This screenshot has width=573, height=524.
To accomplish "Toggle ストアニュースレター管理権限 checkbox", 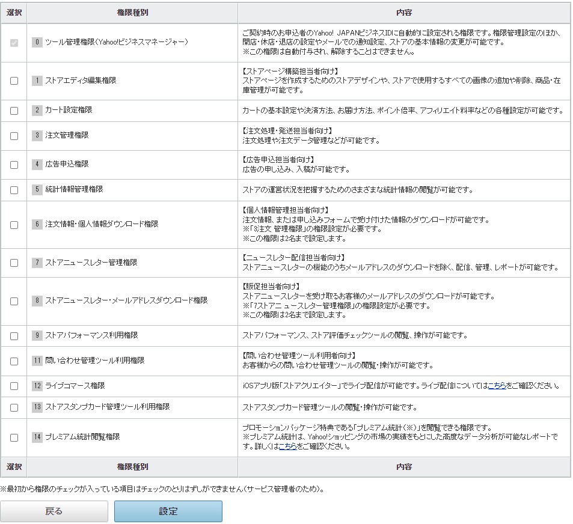I will click(x=14, y=263).
